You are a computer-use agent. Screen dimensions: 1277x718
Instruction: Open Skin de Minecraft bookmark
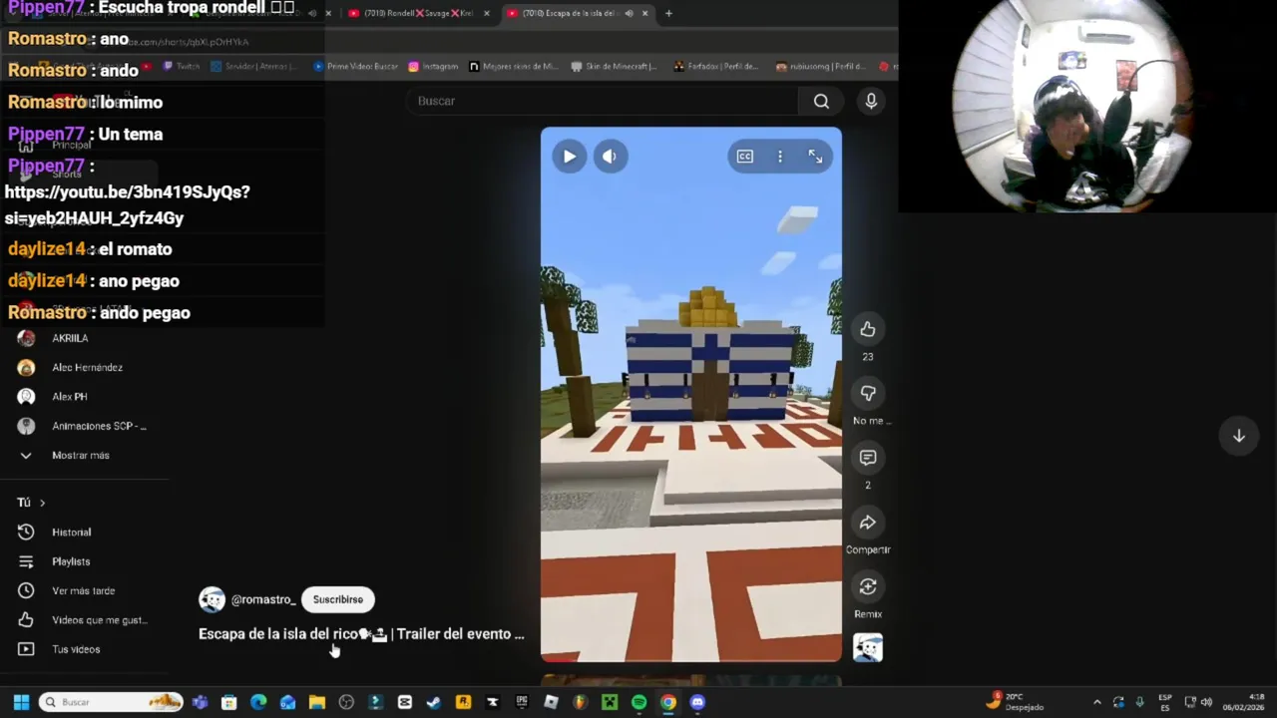click(614, 67)
